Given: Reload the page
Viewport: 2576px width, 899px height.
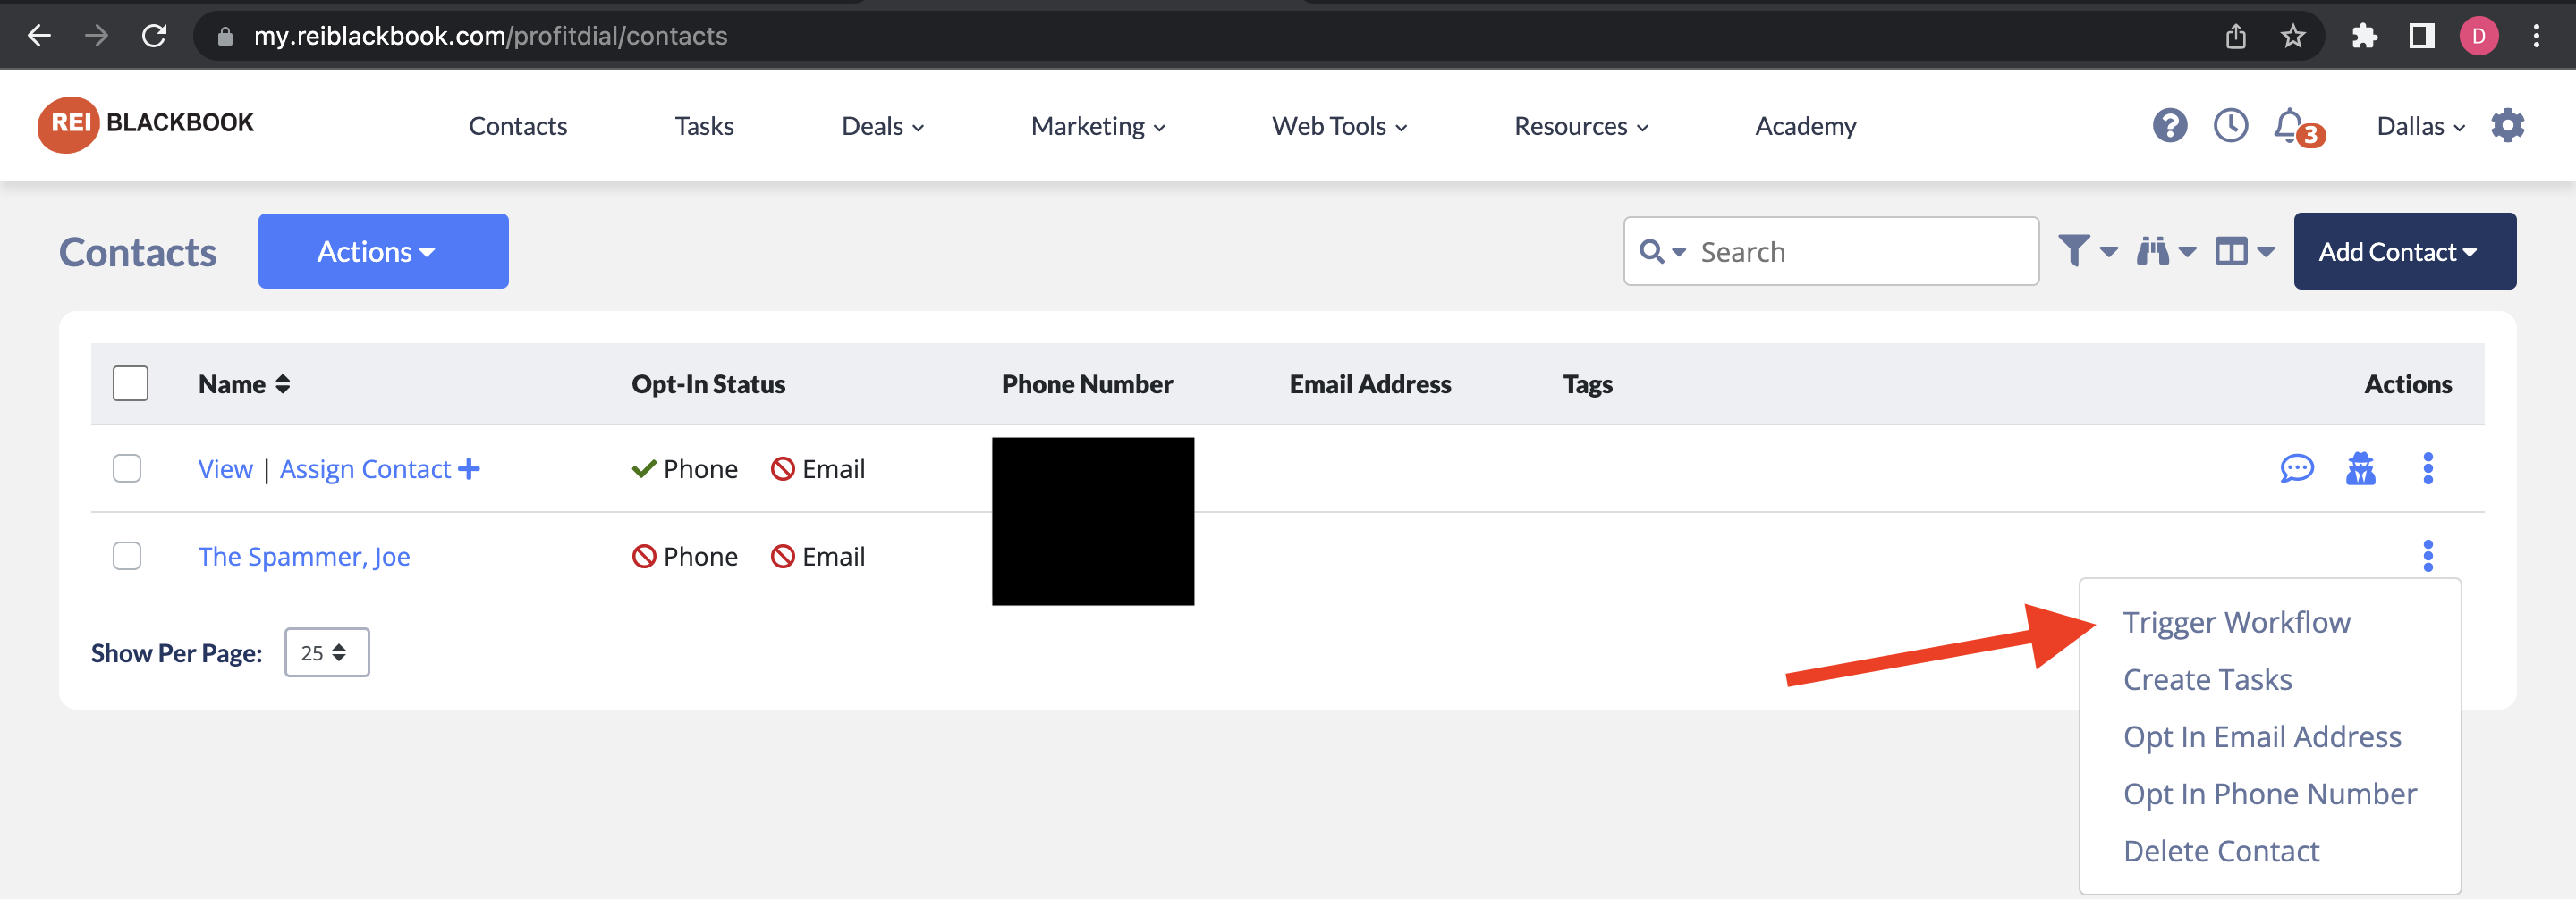Looking at the screenshot, I should (154, 36).
